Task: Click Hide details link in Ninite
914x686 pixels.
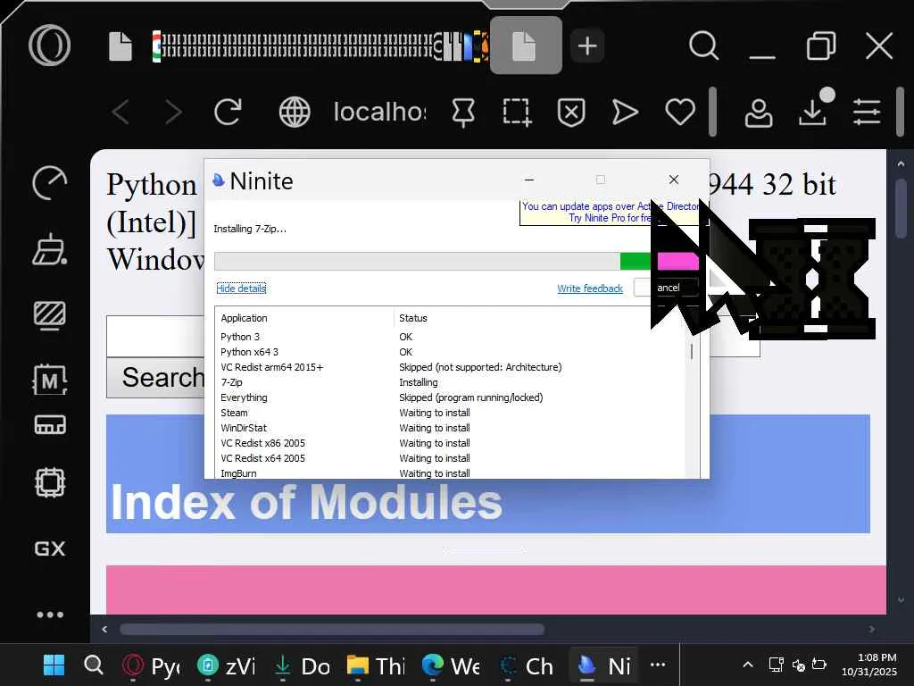Action: tap(241, 289)
